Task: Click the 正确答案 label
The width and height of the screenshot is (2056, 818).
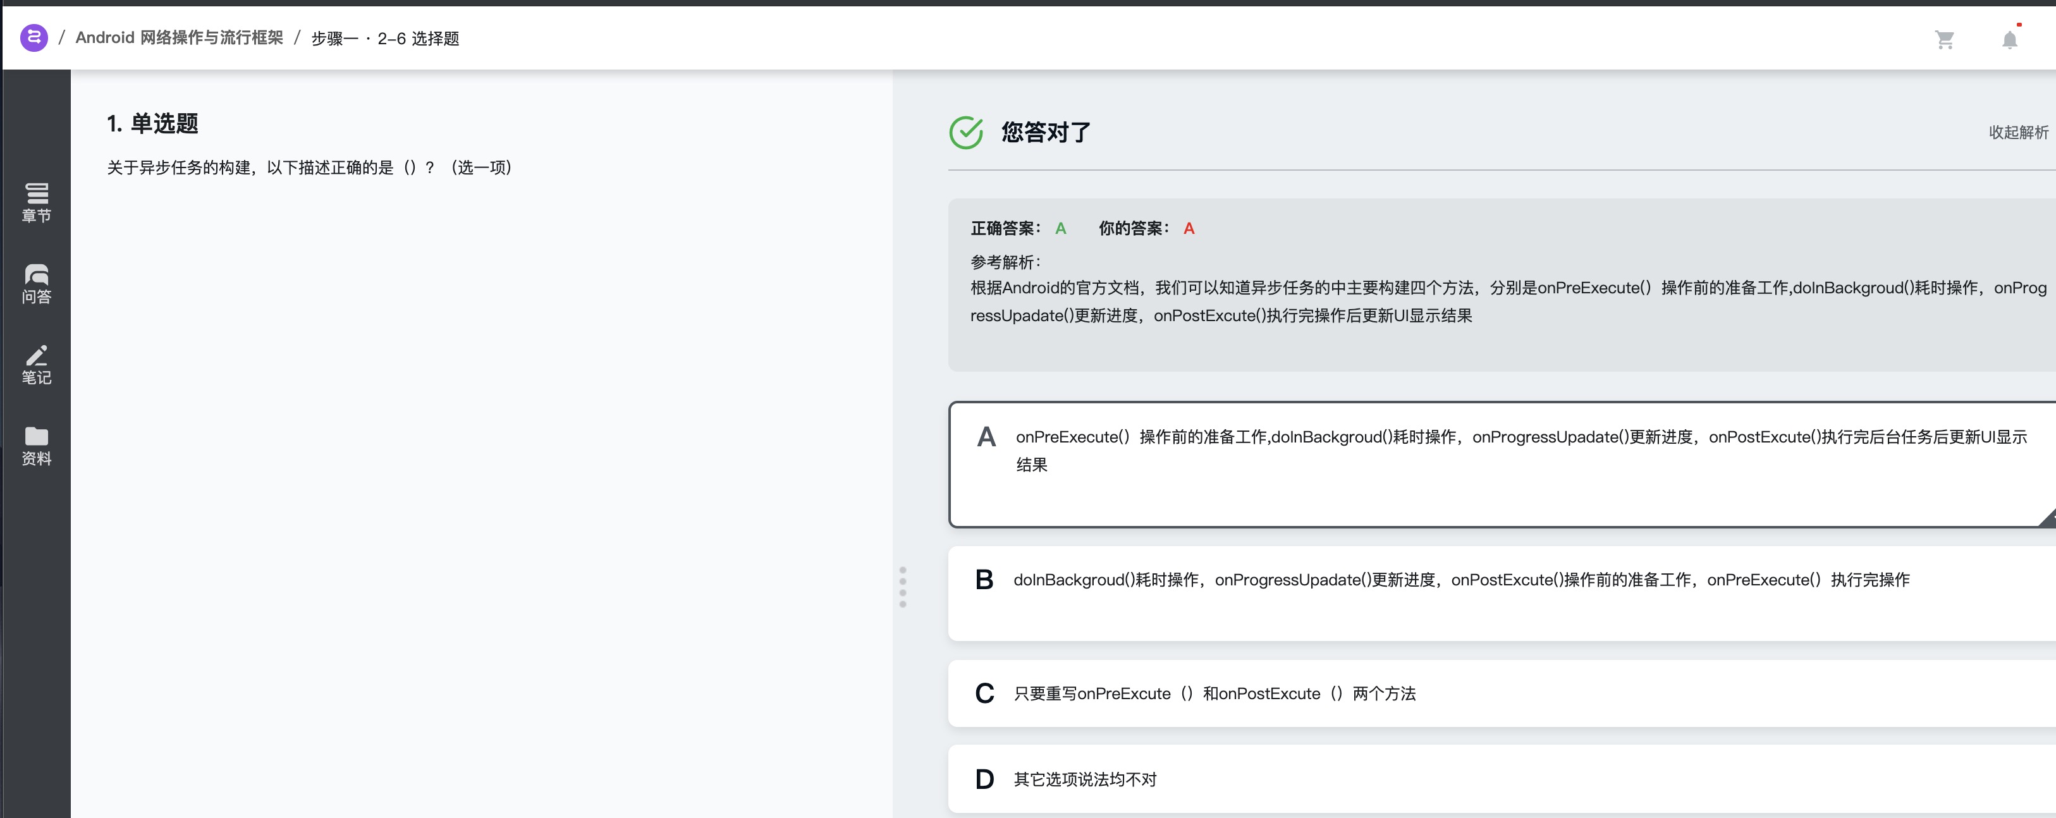Action: coord(1006,228)
